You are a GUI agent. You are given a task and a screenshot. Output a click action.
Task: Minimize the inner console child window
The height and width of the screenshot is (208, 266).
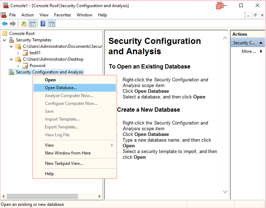248,15
